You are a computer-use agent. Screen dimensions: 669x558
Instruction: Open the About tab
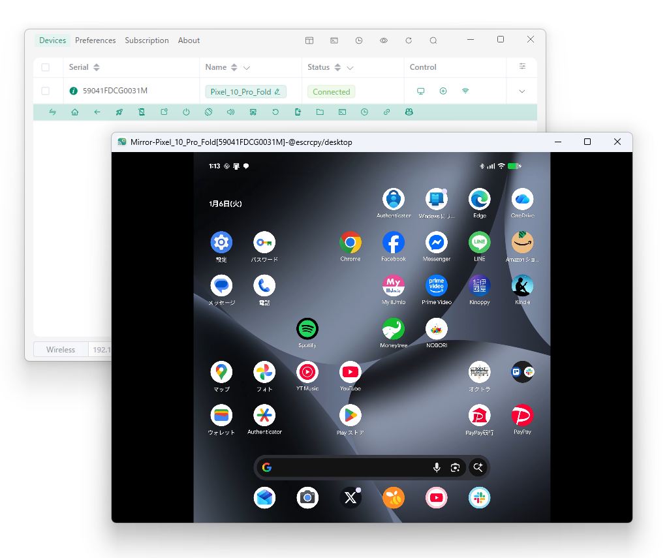[189, 40]
